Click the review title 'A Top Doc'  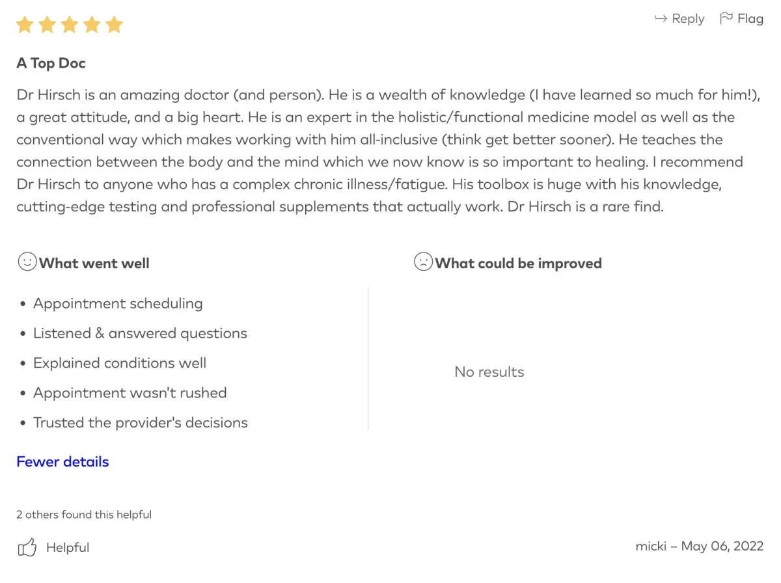click(51, 63)
